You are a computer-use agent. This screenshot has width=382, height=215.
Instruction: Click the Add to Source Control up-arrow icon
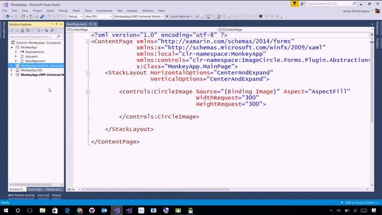[342, 202]
